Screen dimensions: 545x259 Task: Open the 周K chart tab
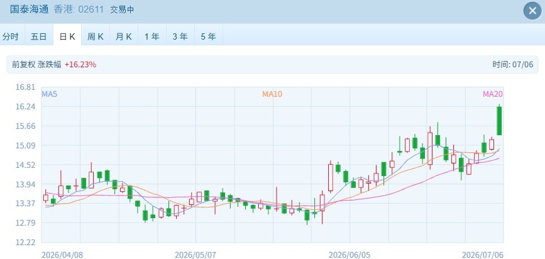click(x=96, y=36)
